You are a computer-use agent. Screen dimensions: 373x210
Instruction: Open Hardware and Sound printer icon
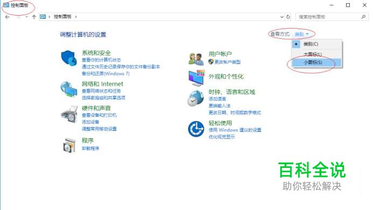pyautogui.click(x=69, y=115)
